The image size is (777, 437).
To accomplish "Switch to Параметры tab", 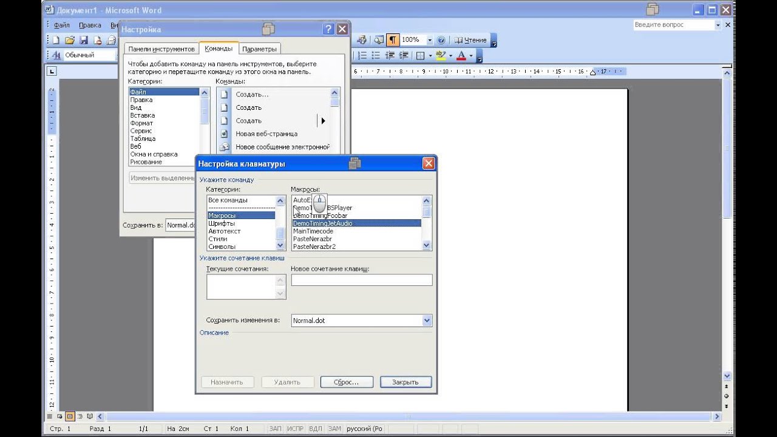I will 259,49.
